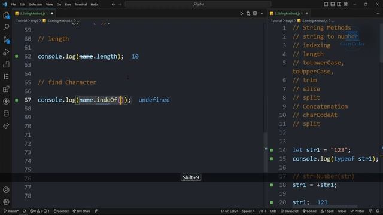Click "let str1" line in right editor

click(x=321, y=150)
